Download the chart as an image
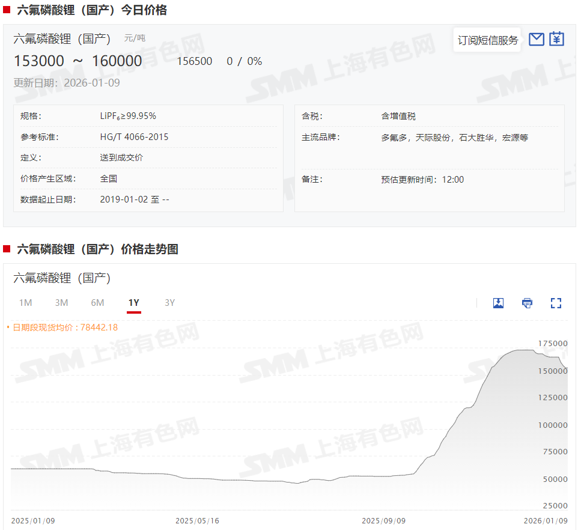 tap(498, 303)
